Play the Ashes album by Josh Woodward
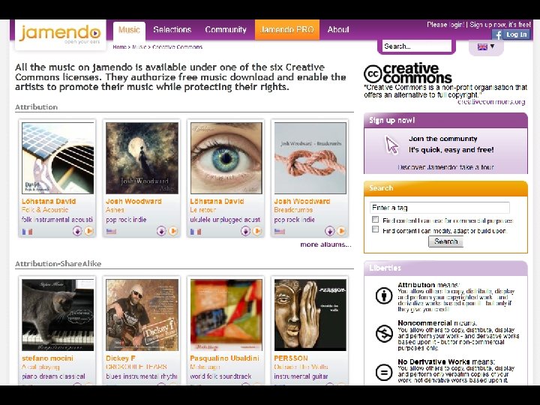540x405 pixels. 173,231
